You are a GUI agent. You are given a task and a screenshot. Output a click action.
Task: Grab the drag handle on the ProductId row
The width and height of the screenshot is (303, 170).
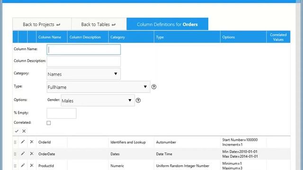tap(15, 166)
